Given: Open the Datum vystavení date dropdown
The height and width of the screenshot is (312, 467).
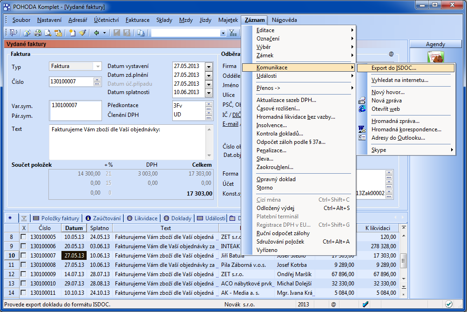Looking at the screenshot, I should click(209, 67).
